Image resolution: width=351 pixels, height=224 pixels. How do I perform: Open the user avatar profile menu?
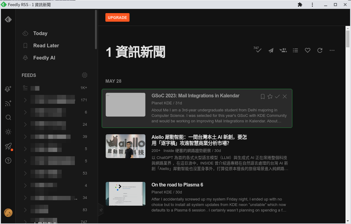tap(8, 213)
